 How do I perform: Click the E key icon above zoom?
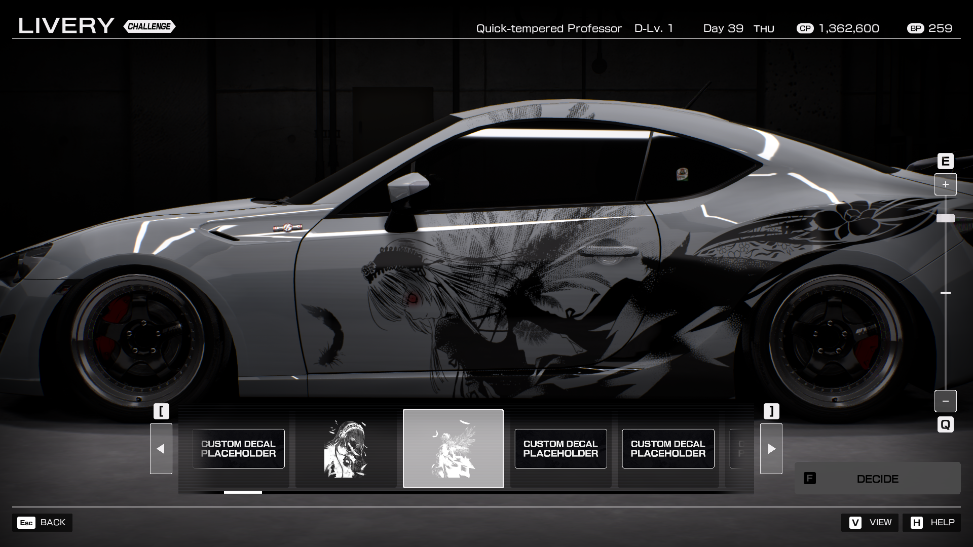pyautogui.click(x=945, y=161)
